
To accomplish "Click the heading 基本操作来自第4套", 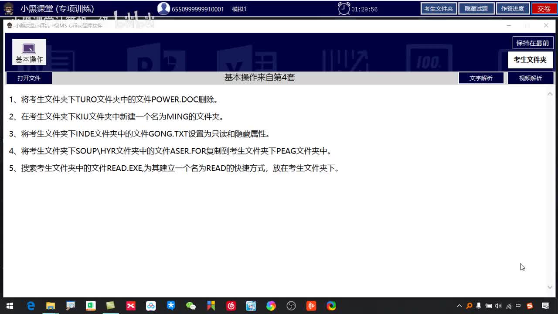I will coord(260,78).
